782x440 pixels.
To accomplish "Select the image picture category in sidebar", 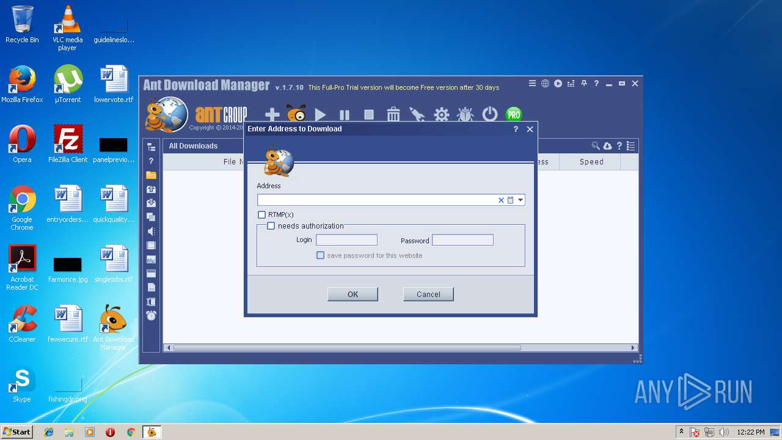I will pos(151,260).
